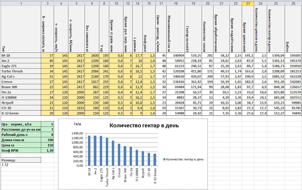Click the Brave 300 row name cell
Viewport: 302px width, 190px height.
pyautogui.click(x=21, y=87)
